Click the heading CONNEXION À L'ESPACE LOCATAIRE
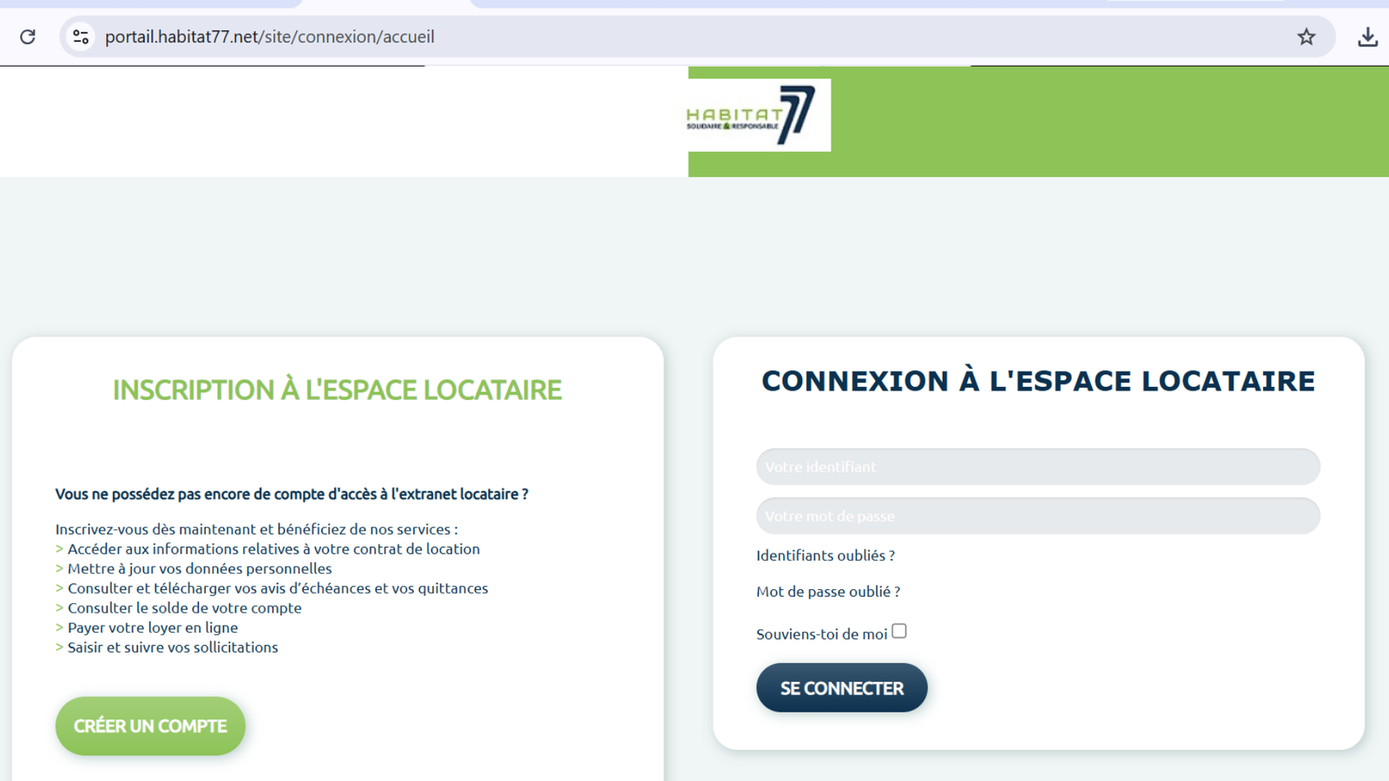The image size is (1389, 781). (x=1038, y=381)
